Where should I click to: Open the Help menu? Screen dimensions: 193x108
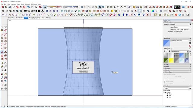pos(39,4)
